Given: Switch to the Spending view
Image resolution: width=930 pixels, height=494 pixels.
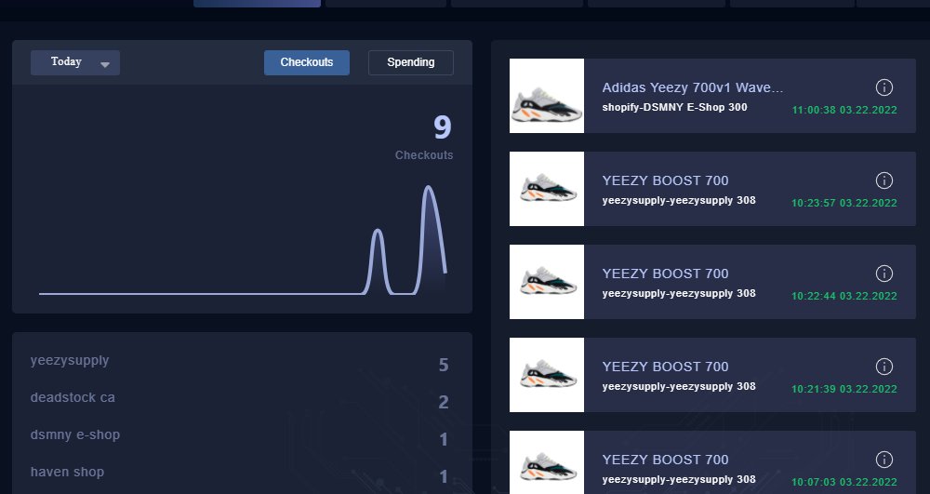Looking at the screenshot, I should click(411, 63).
